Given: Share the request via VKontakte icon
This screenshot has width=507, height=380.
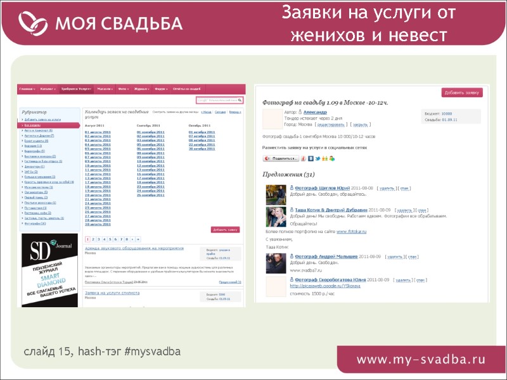Looking at the screenshot, I should tap(311, 158).
